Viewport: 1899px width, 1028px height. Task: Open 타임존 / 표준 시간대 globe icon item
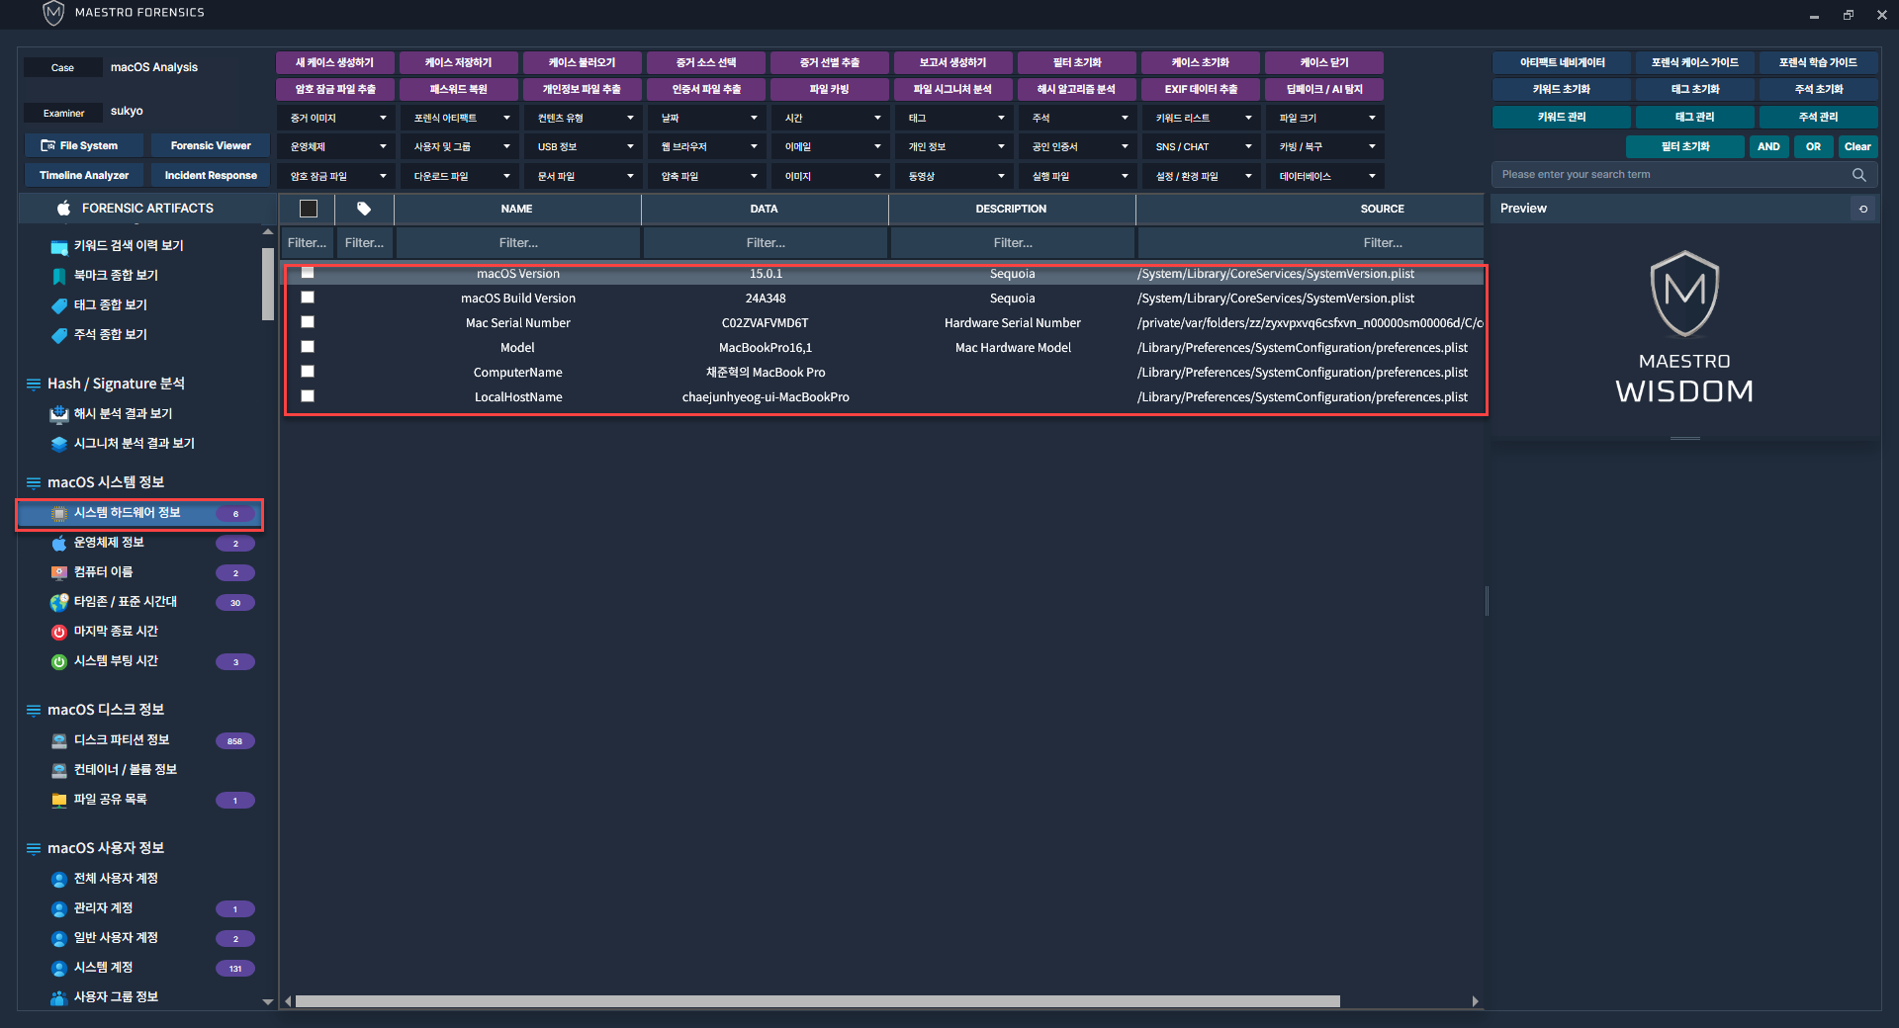click(59, 602)
